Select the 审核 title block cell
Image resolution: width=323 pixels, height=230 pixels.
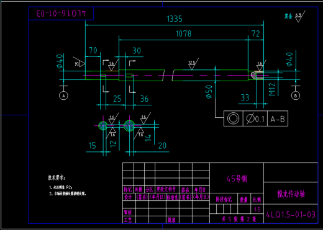click(x=128, y=212)
